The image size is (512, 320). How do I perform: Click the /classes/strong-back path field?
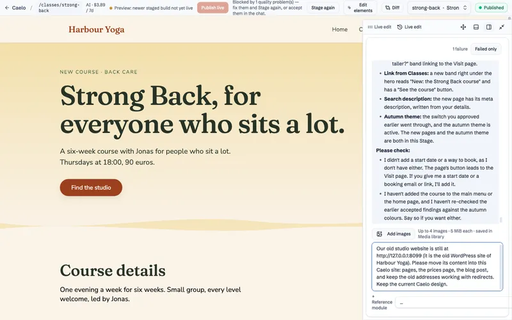click(x=59, y=8)
